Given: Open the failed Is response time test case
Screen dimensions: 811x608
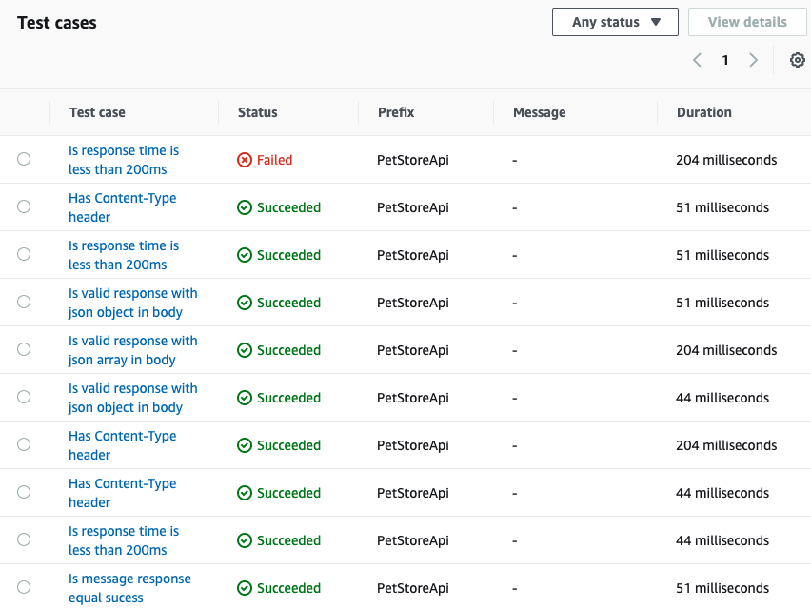Looking at the screenshot, I should pyautogui.click(x=124, y=159).
